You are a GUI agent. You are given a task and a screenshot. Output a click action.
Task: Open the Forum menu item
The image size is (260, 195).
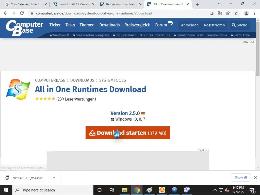161,25
